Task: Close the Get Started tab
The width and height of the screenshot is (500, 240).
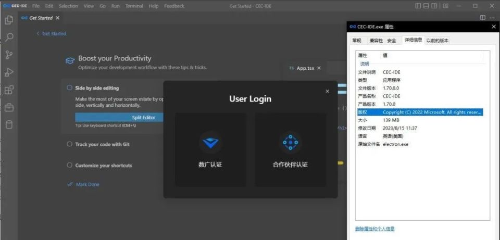Action: click(58, 18)
